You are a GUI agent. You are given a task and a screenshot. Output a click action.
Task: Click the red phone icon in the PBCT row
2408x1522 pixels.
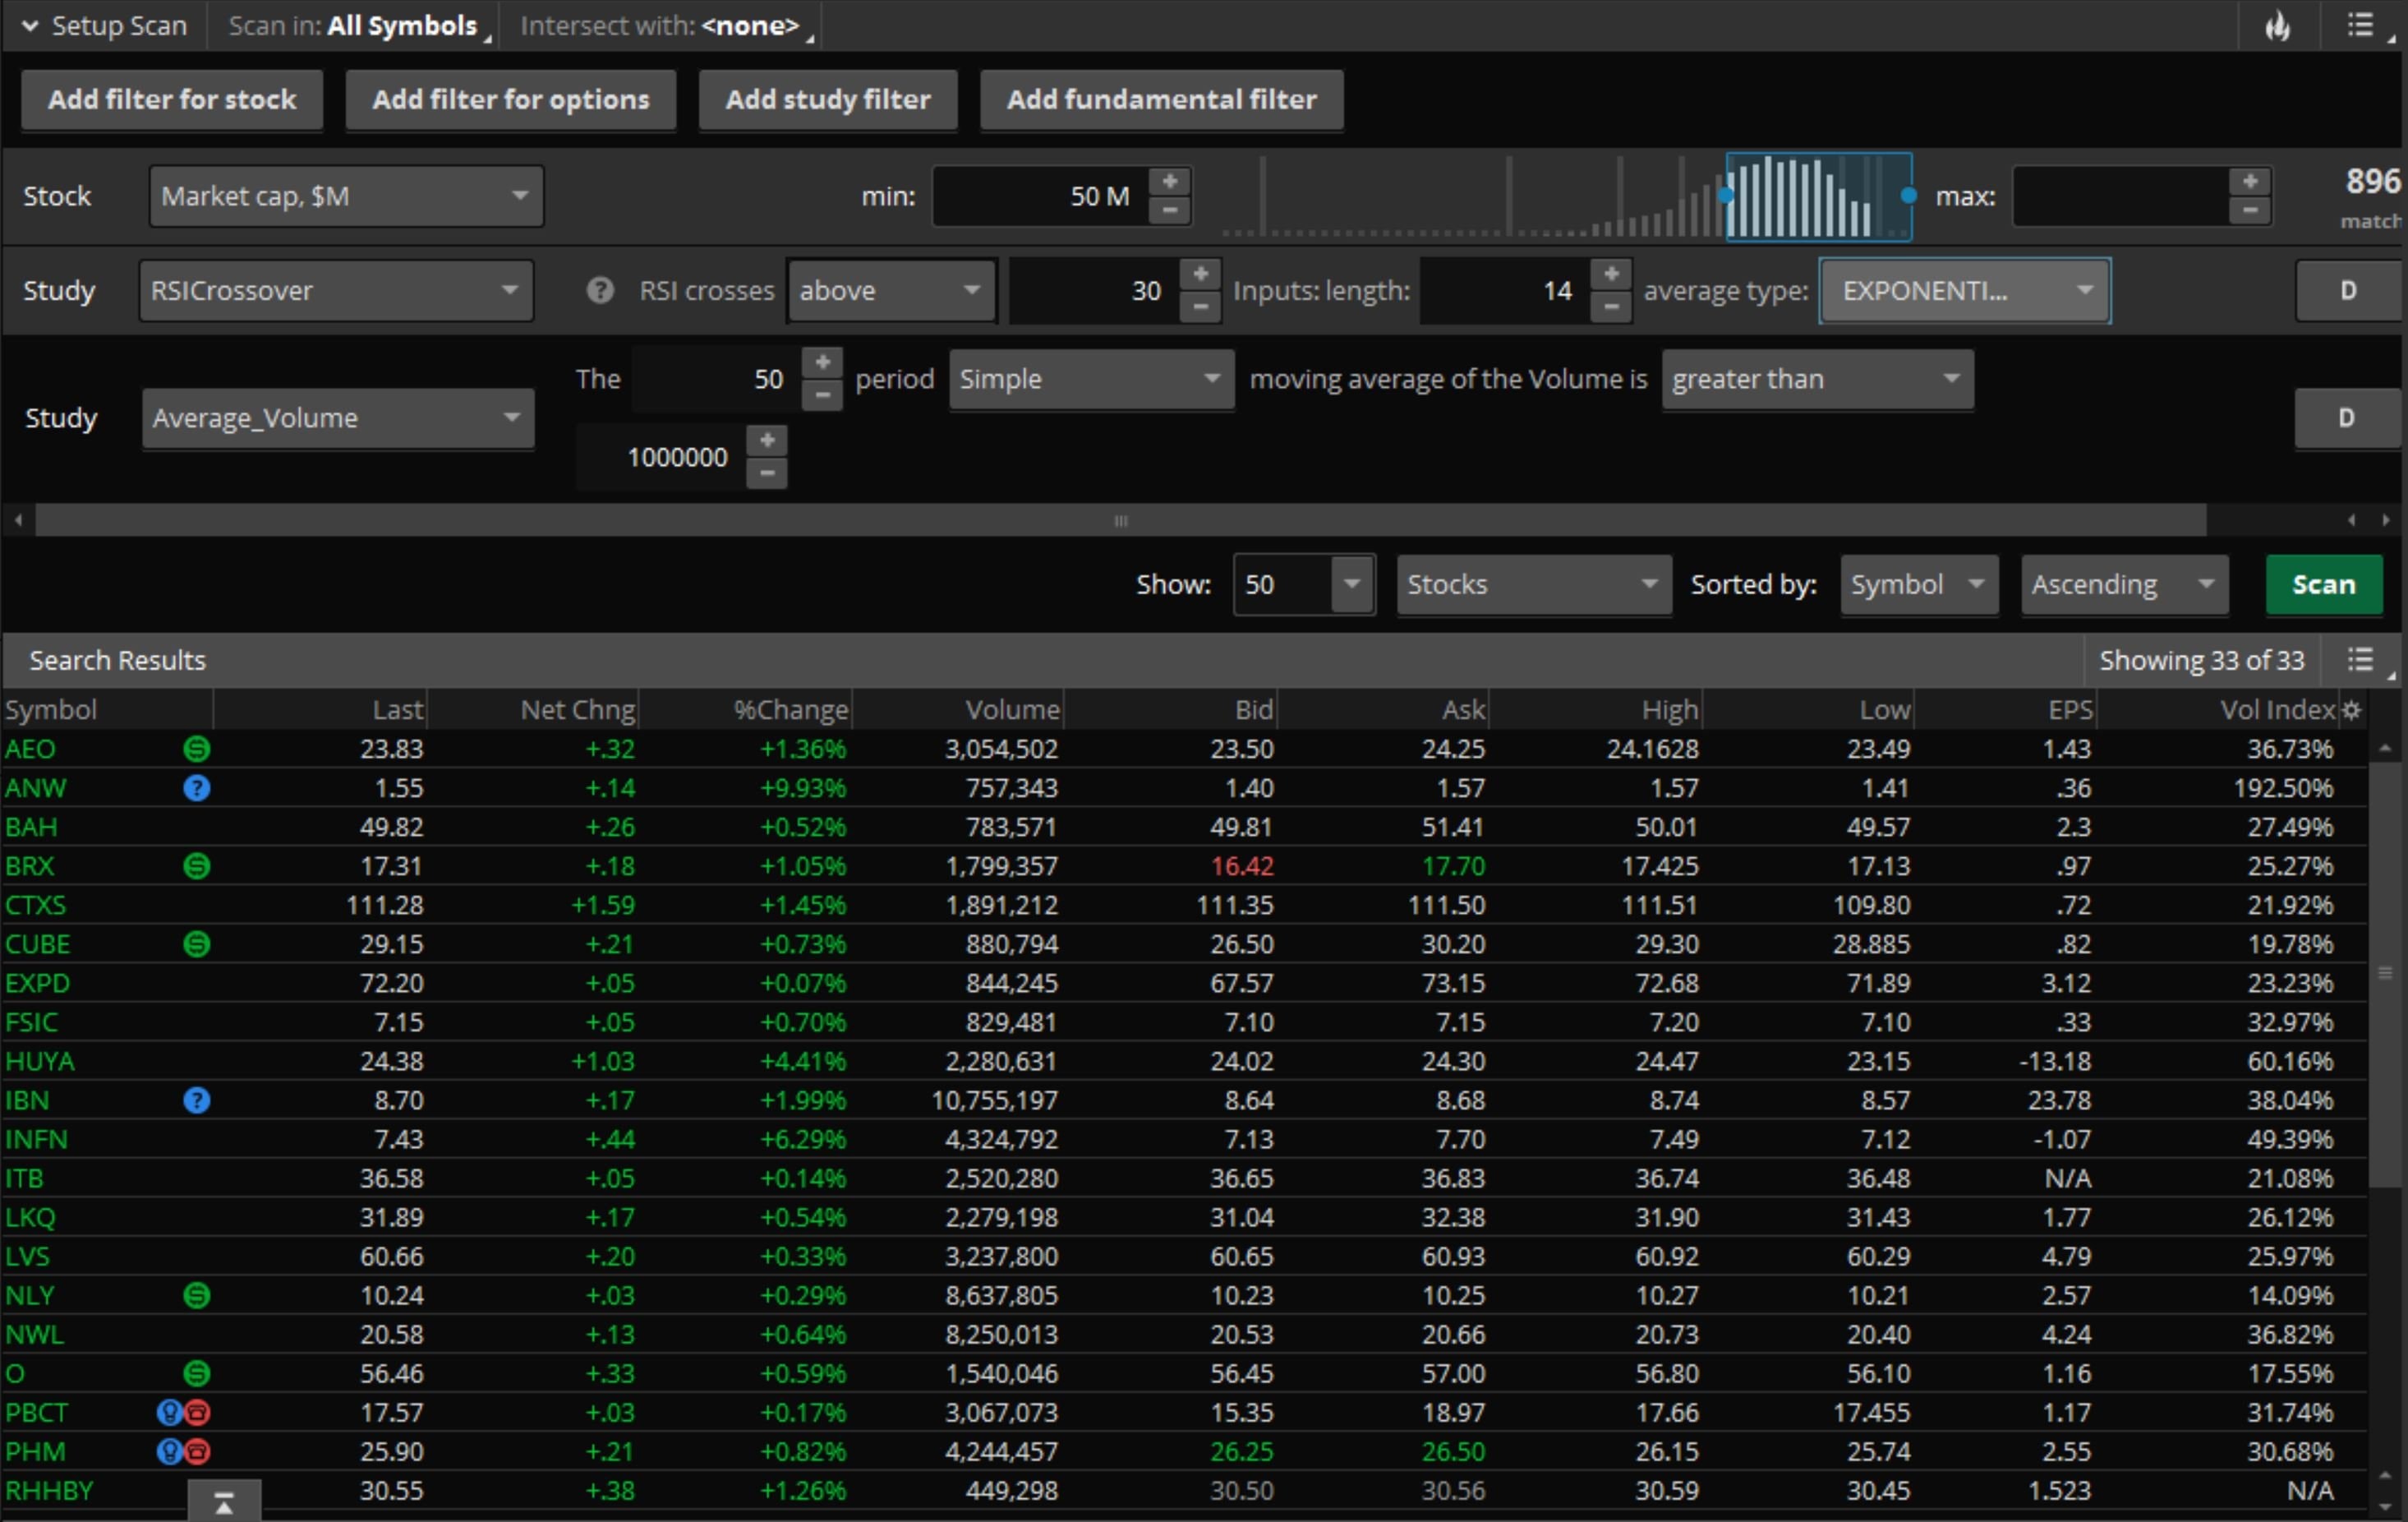198,1413
